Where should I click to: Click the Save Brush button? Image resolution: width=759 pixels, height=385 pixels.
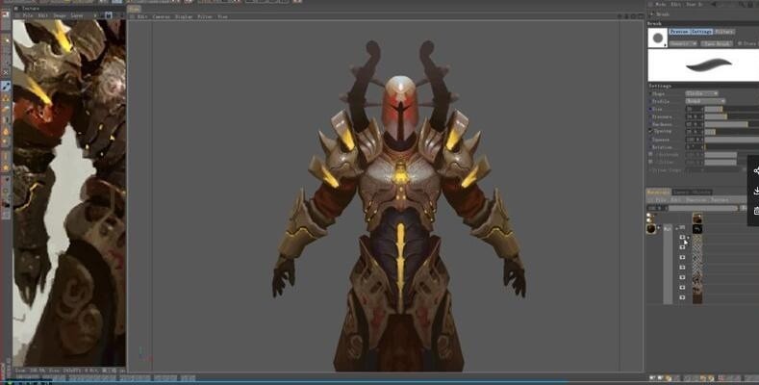point(717,43)
